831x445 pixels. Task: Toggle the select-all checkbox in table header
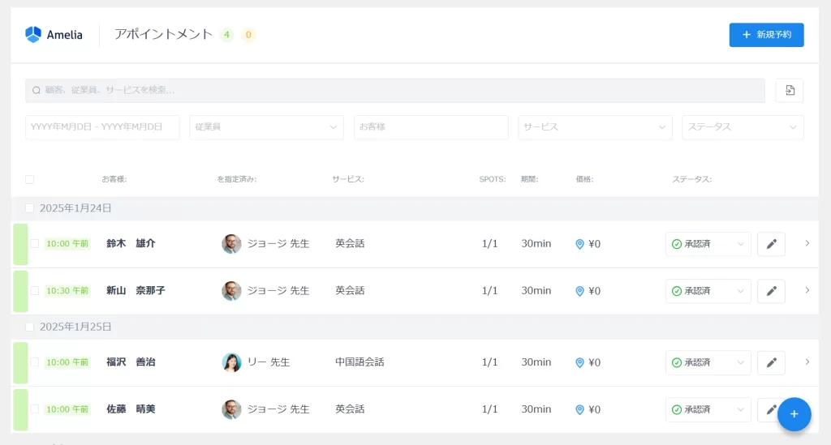(x=30, y=179)
